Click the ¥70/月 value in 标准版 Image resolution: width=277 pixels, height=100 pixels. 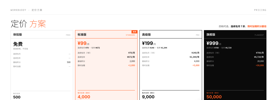(x=132, y=53)
